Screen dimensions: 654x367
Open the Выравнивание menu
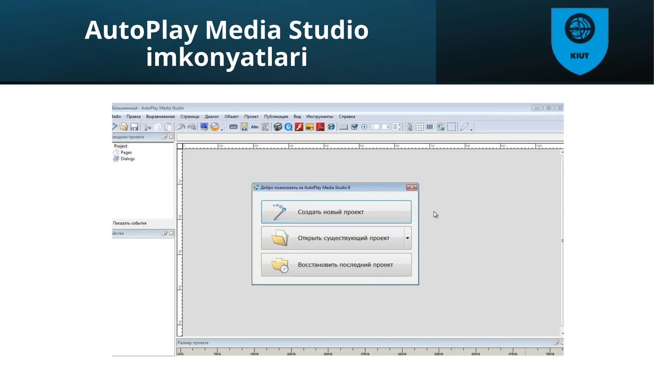pos(161,116)
